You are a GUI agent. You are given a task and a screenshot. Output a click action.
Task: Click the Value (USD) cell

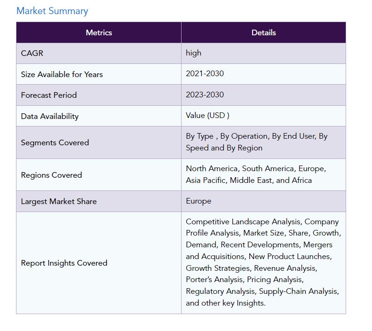pos(207,115)
